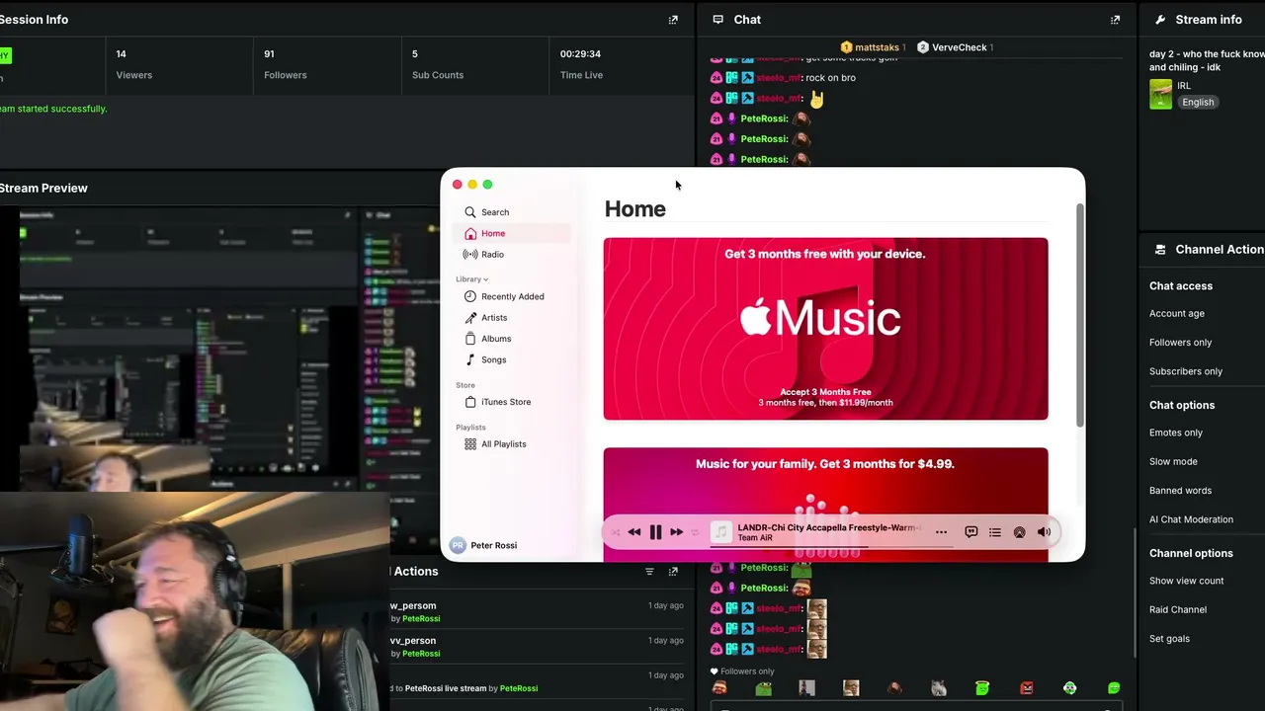This screenshot has width=1265, height=711.
Task: Click PeteRossi link in live stream action
Action: coord(519,688)
